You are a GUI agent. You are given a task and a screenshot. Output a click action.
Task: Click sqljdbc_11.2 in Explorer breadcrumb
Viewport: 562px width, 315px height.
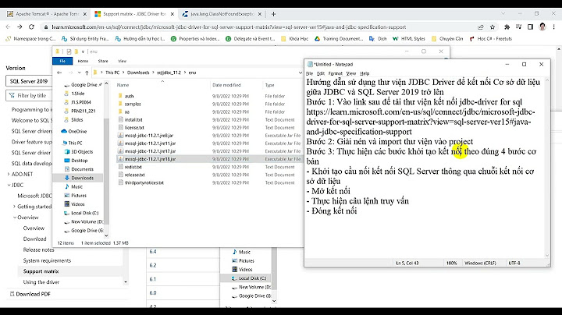click(x=169, y=73)
